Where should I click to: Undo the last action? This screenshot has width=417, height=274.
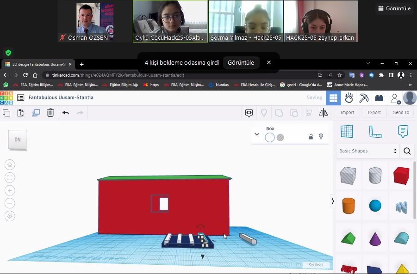(66, 113)
